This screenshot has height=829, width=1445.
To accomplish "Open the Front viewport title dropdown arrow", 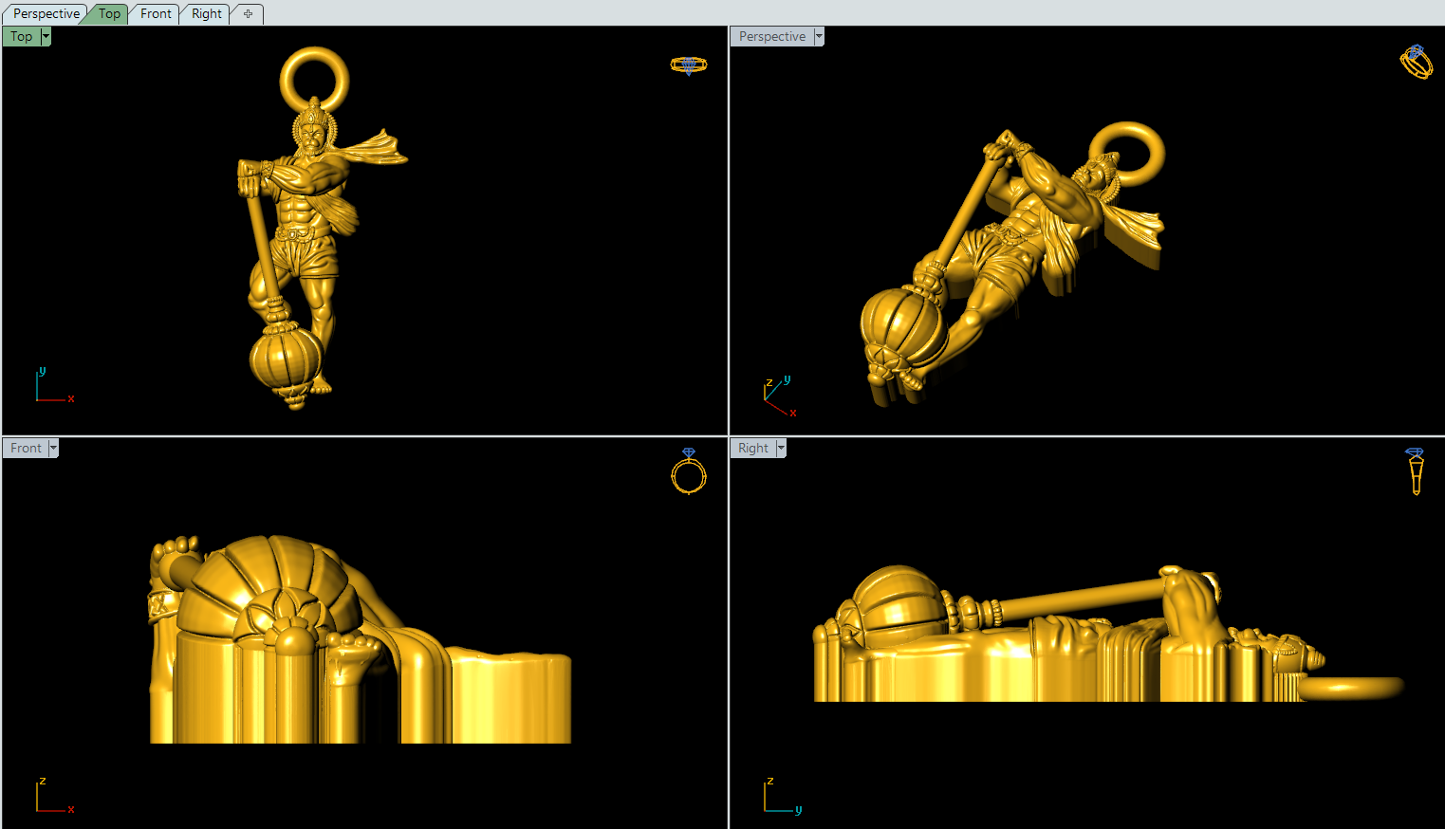I will [53, 449].
